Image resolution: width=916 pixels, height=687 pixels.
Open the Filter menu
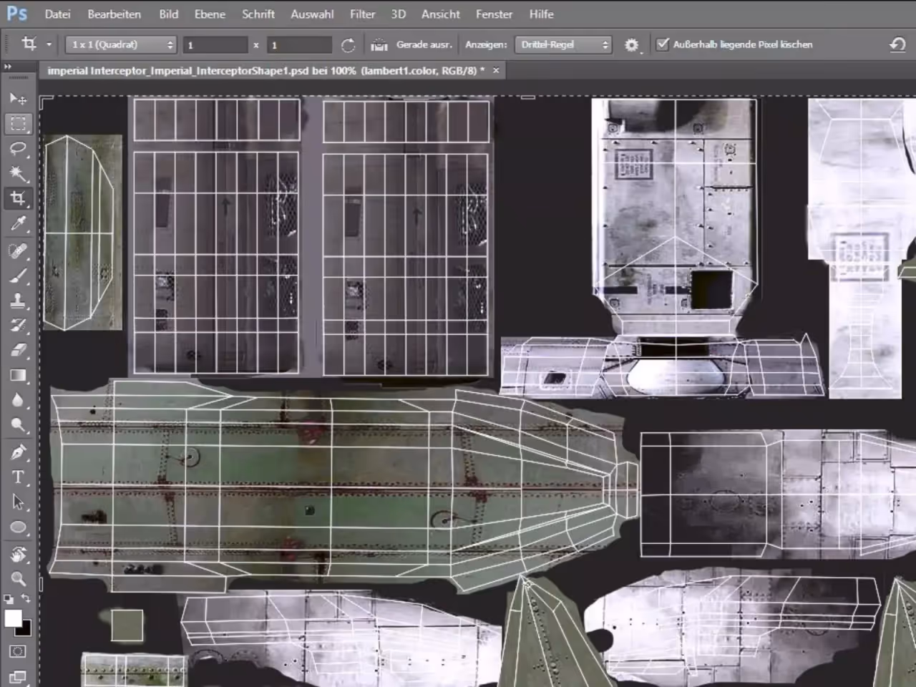[363, 14]
